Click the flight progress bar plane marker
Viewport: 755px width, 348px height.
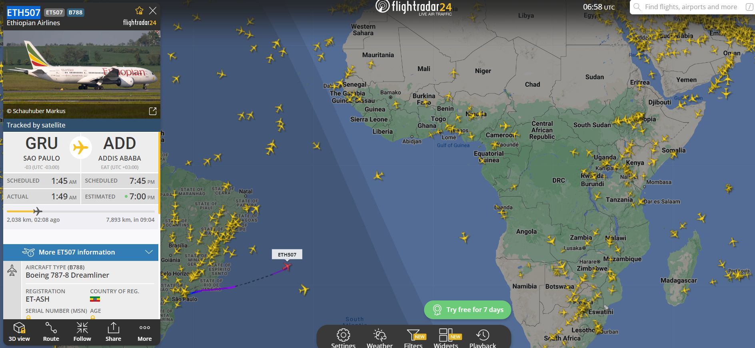(x=38, y=211)
